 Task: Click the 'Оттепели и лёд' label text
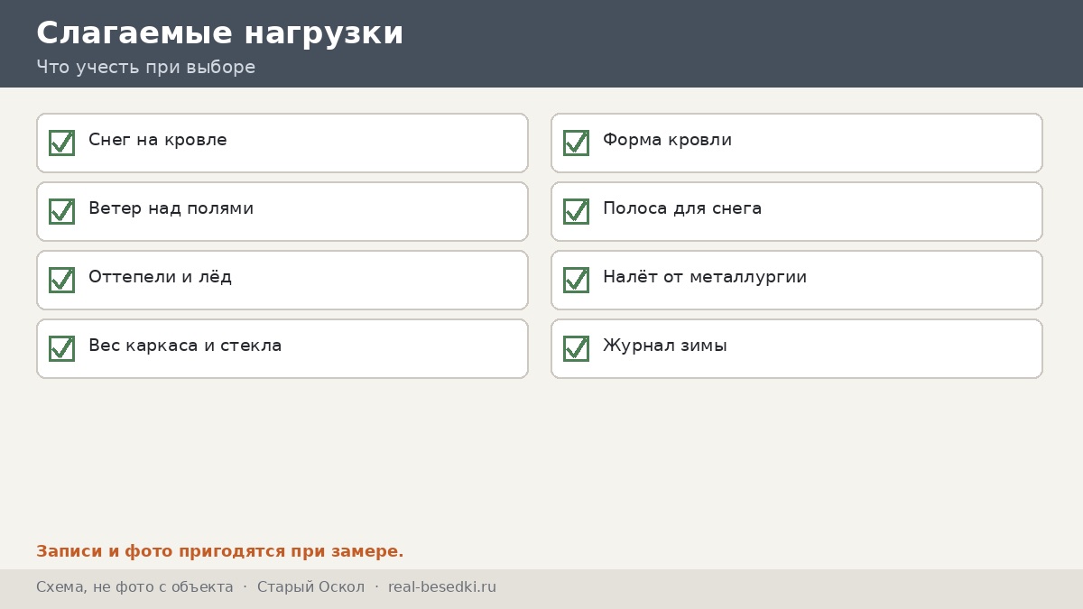coord(160,277)
